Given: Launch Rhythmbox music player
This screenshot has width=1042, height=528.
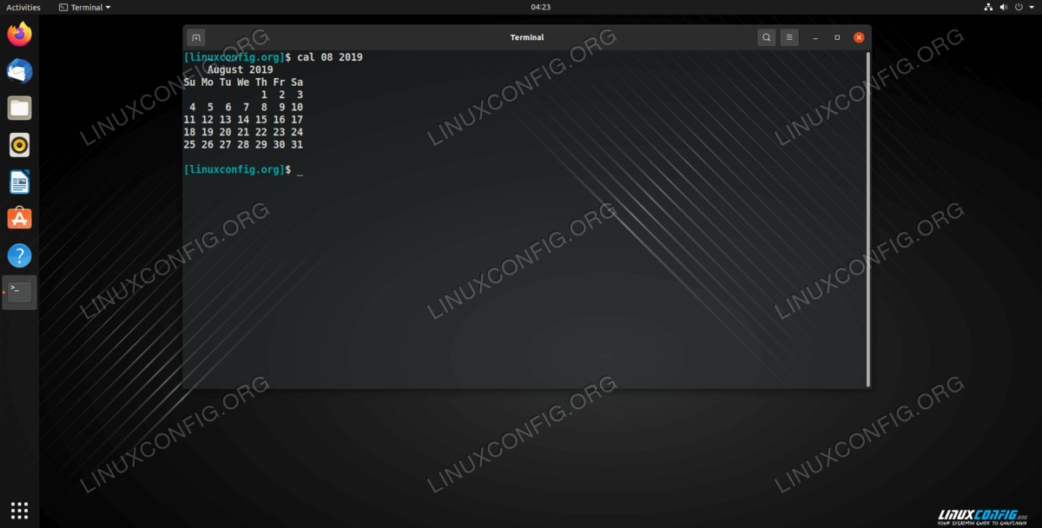Looking at the screenshot, I should tap(19, 144).
